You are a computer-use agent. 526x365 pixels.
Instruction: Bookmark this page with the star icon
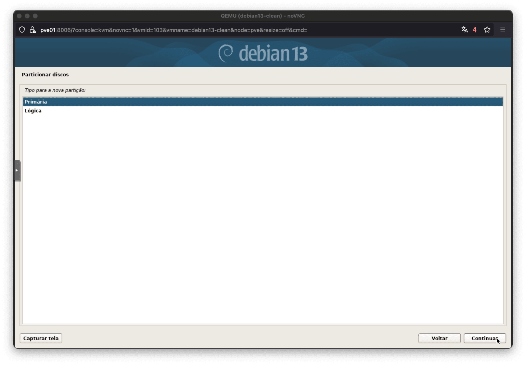point(487,30)
